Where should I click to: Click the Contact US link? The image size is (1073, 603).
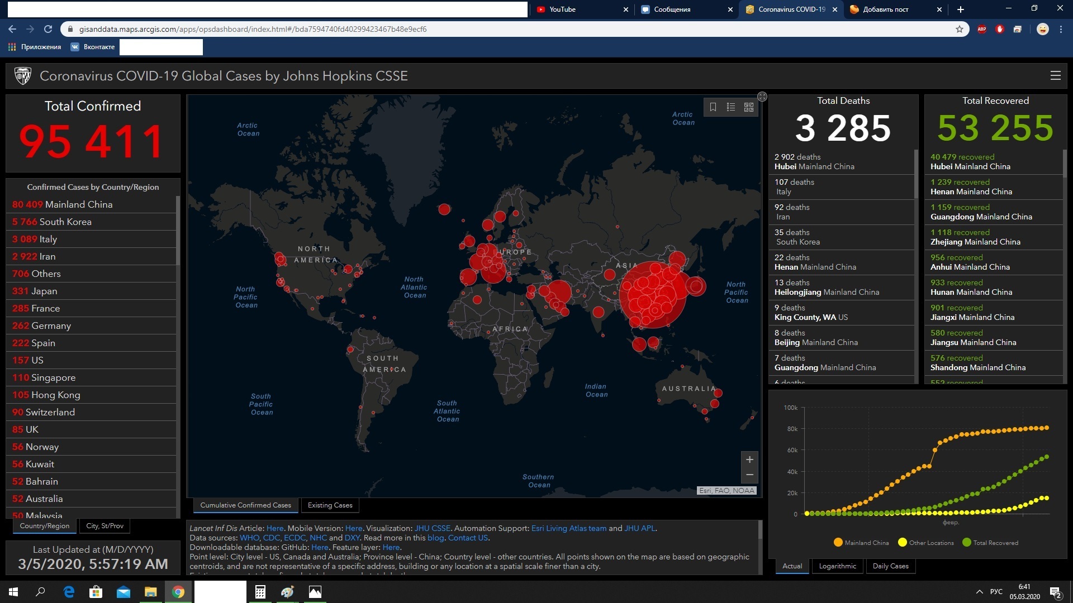click(x=468, y=538)
